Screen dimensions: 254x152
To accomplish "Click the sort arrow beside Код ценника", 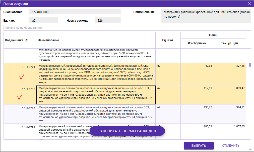I will (27, 40).
